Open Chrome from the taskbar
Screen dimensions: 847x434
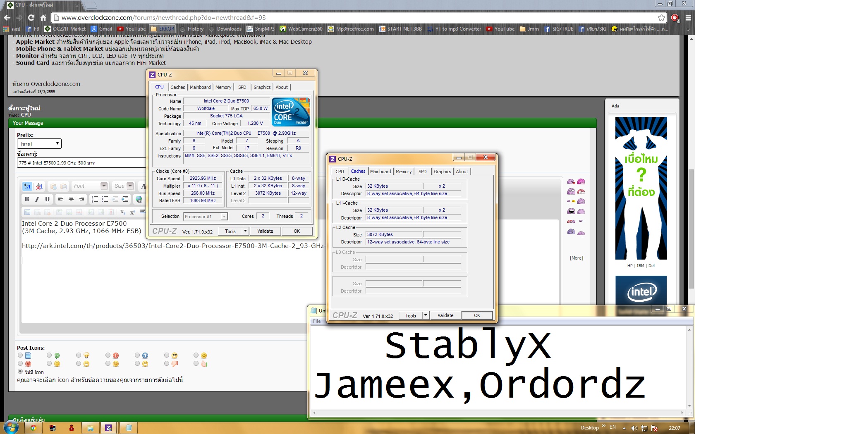[x=33, y=428]
